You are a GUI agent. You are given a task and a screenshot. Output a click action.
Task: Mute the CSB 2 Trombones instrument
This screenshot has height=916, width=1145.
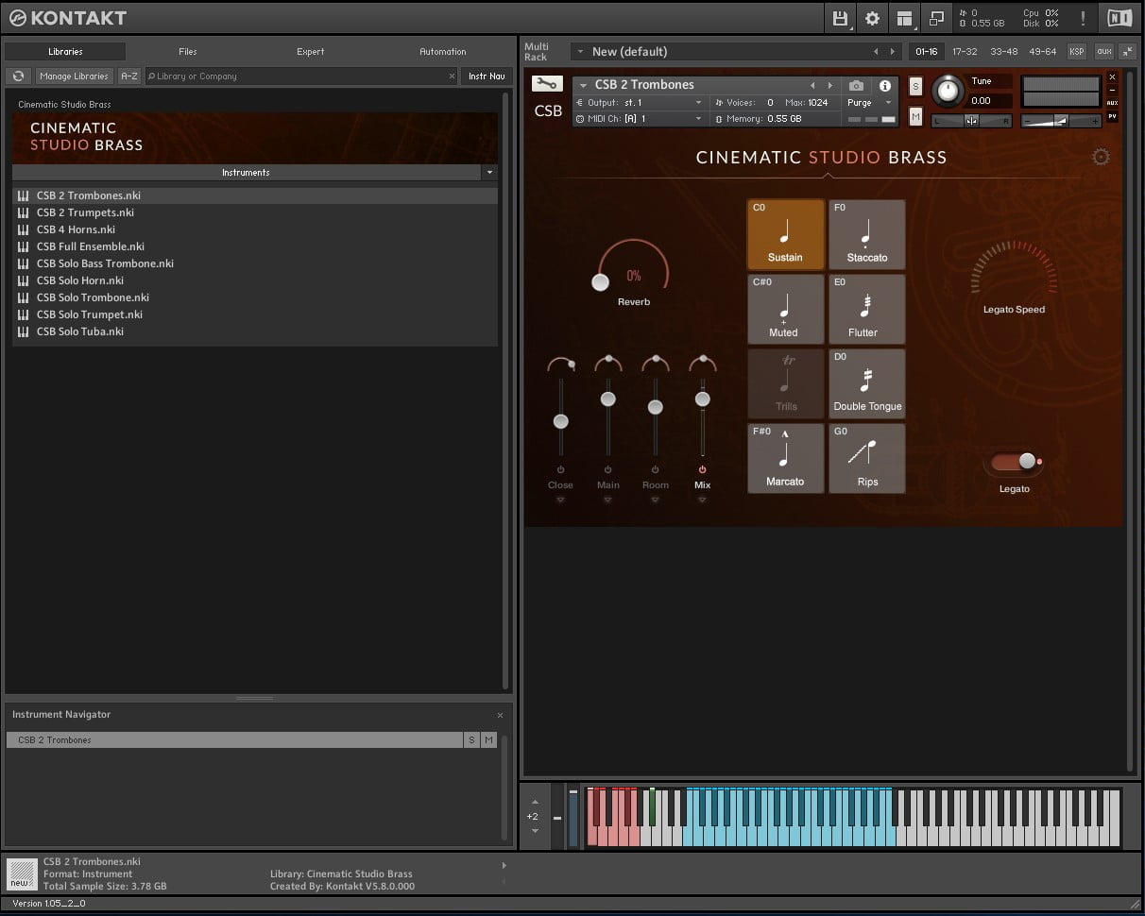914,116
